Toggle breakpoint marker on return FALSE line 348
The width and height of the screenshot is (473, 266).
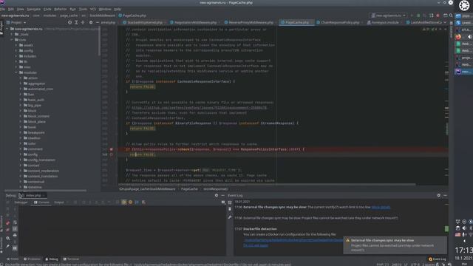[112, 154]
